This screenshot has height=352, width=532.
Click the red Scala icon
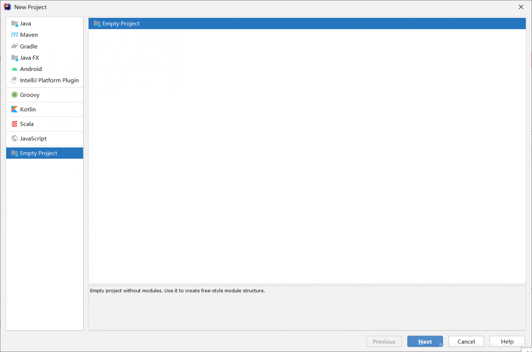[x=15, y=124]
